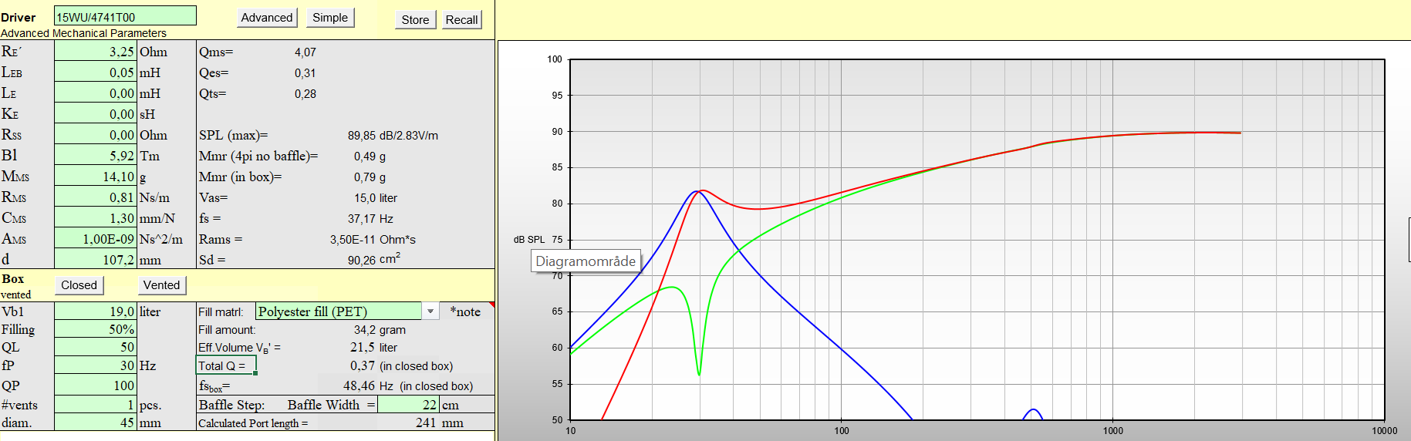Image resolution: width=1411 pixels, height=441 pixels.
Task: Open the Fill material dropdown arrow
Action: click(x=430, y=311)
